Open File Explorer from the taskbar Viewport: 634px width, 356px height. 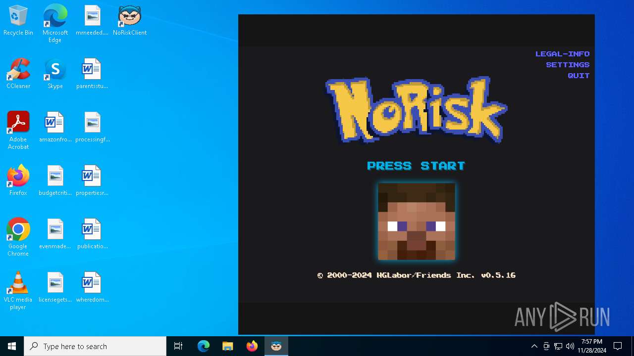coord(228,346)
